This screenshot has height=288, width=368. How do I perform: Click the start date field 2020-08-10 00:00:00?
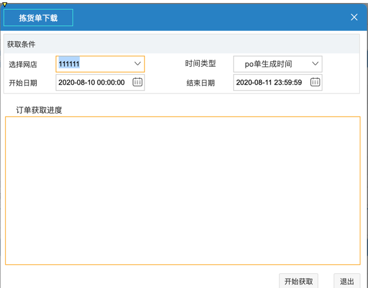coord(100,83)
